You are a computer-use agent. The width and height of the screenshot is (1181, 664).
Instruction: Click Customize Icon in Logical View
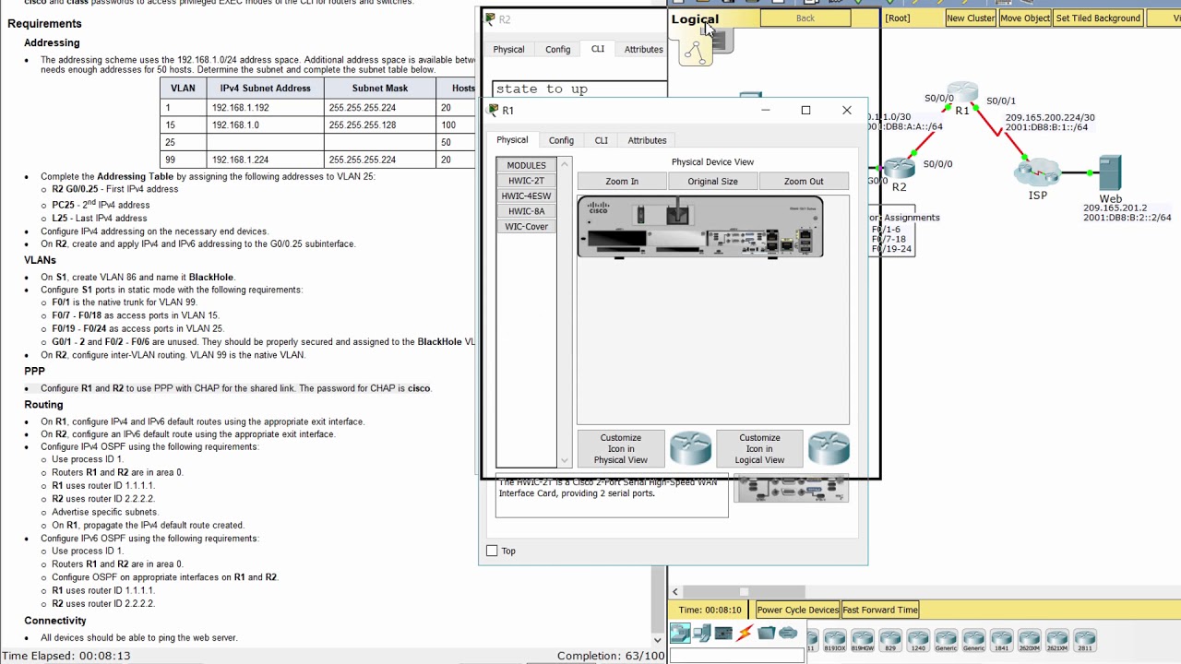coord(759,448)
